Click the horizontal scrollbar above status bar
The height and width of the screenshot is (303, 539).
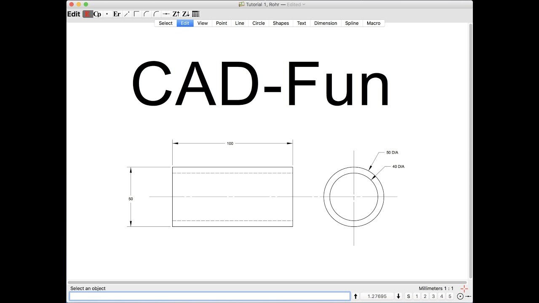(267, 282)
